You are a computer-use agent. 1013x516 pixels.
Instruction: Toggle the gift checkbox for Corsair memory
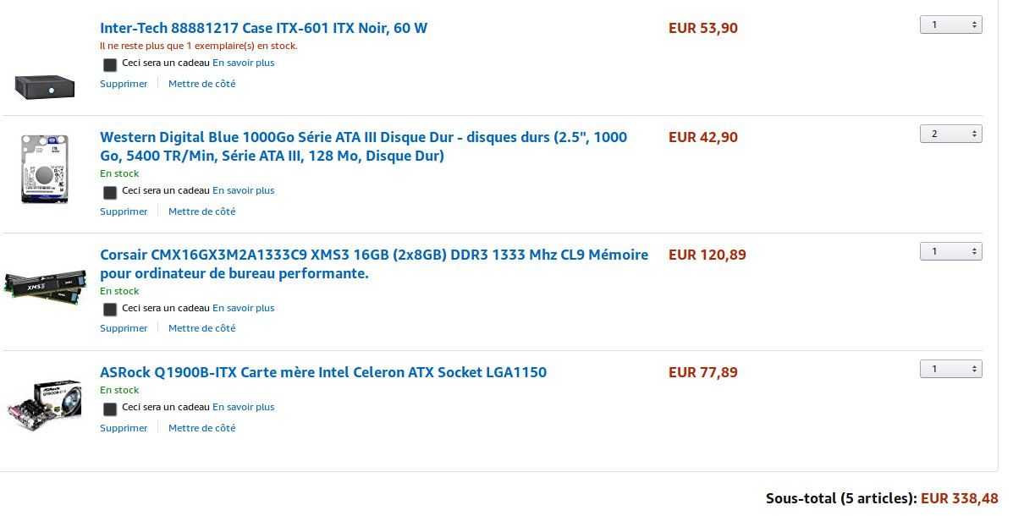[x=110, y=310]
